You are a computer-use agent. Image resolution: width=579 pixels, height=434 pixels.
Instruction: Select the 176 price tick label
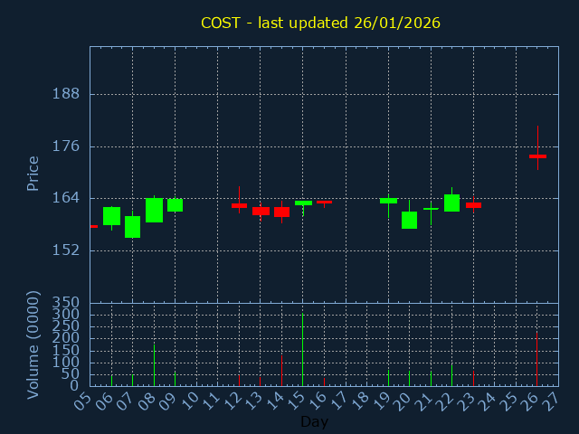point(66,146)
